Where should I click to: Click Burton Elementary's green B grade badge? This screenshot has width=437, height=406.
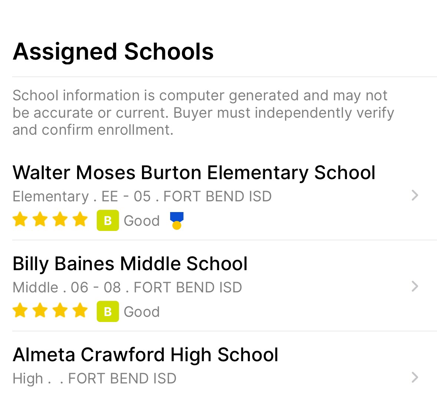click(x=108, y=221)
